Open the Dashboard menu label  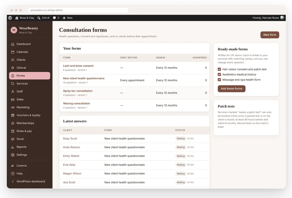coord(23,44)
